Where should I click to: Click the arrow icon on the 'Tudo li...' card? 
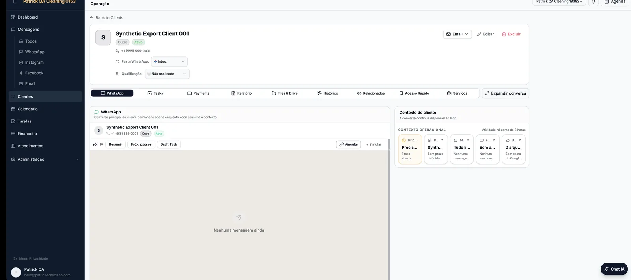468,140
